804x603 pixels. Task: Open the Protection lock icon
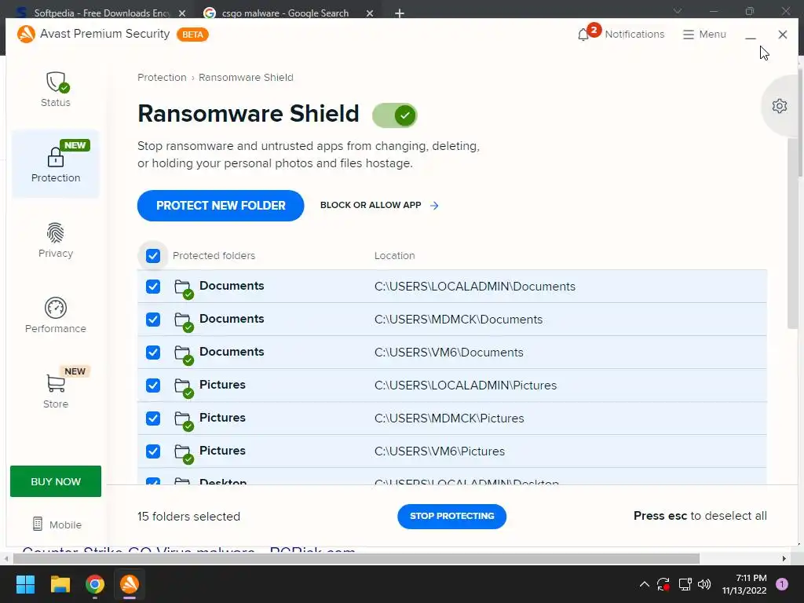click(x=56, y=157)
